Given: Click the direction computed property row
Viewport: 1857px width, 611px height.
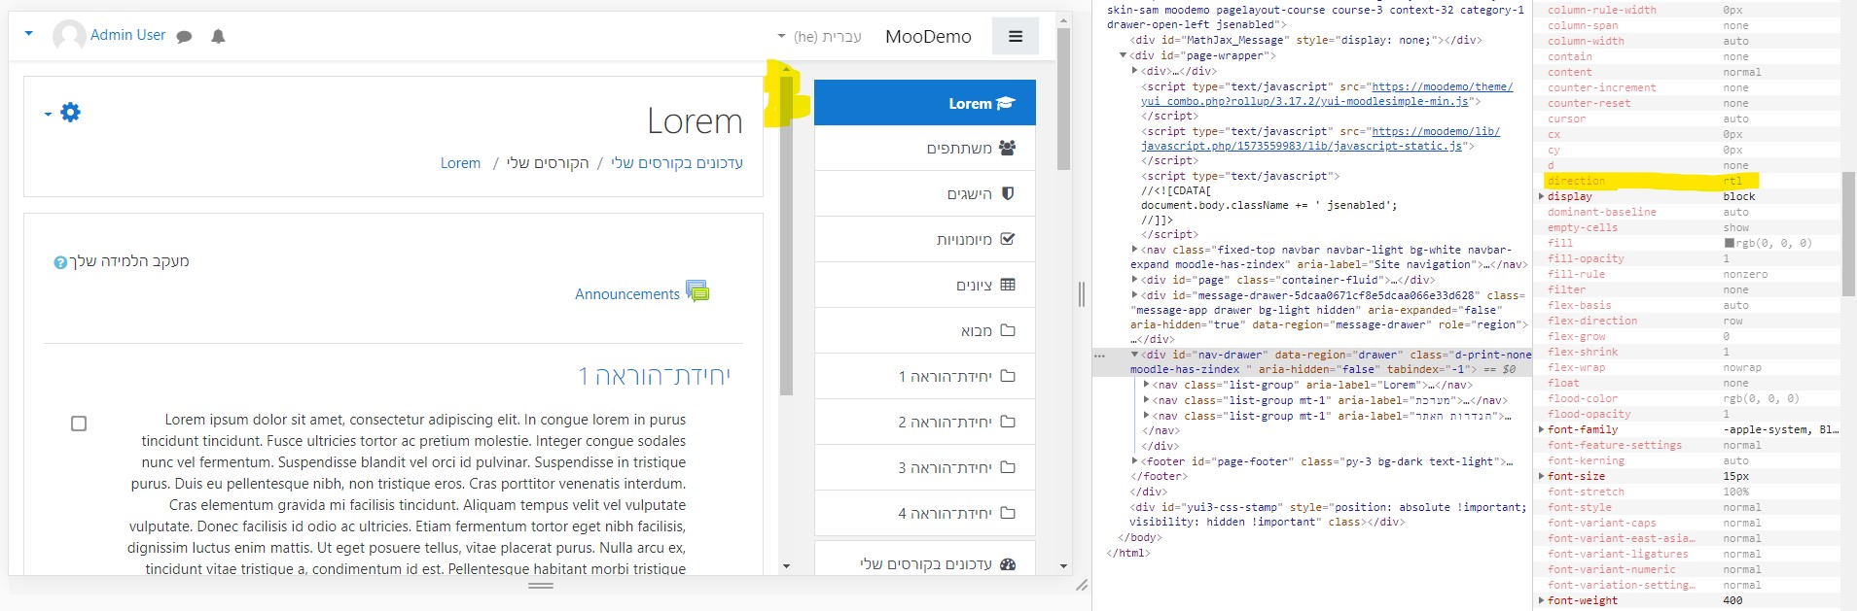Looking at the screenshot, I should click(x=1686, y=181).
